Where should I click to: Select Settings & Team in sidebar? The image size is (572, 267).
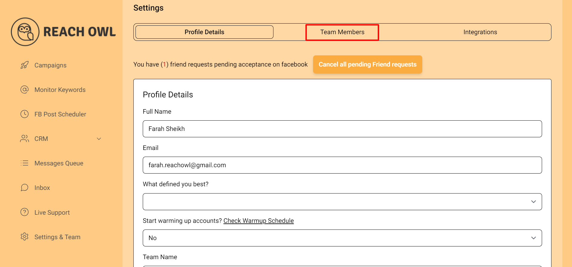coord(57,237)
